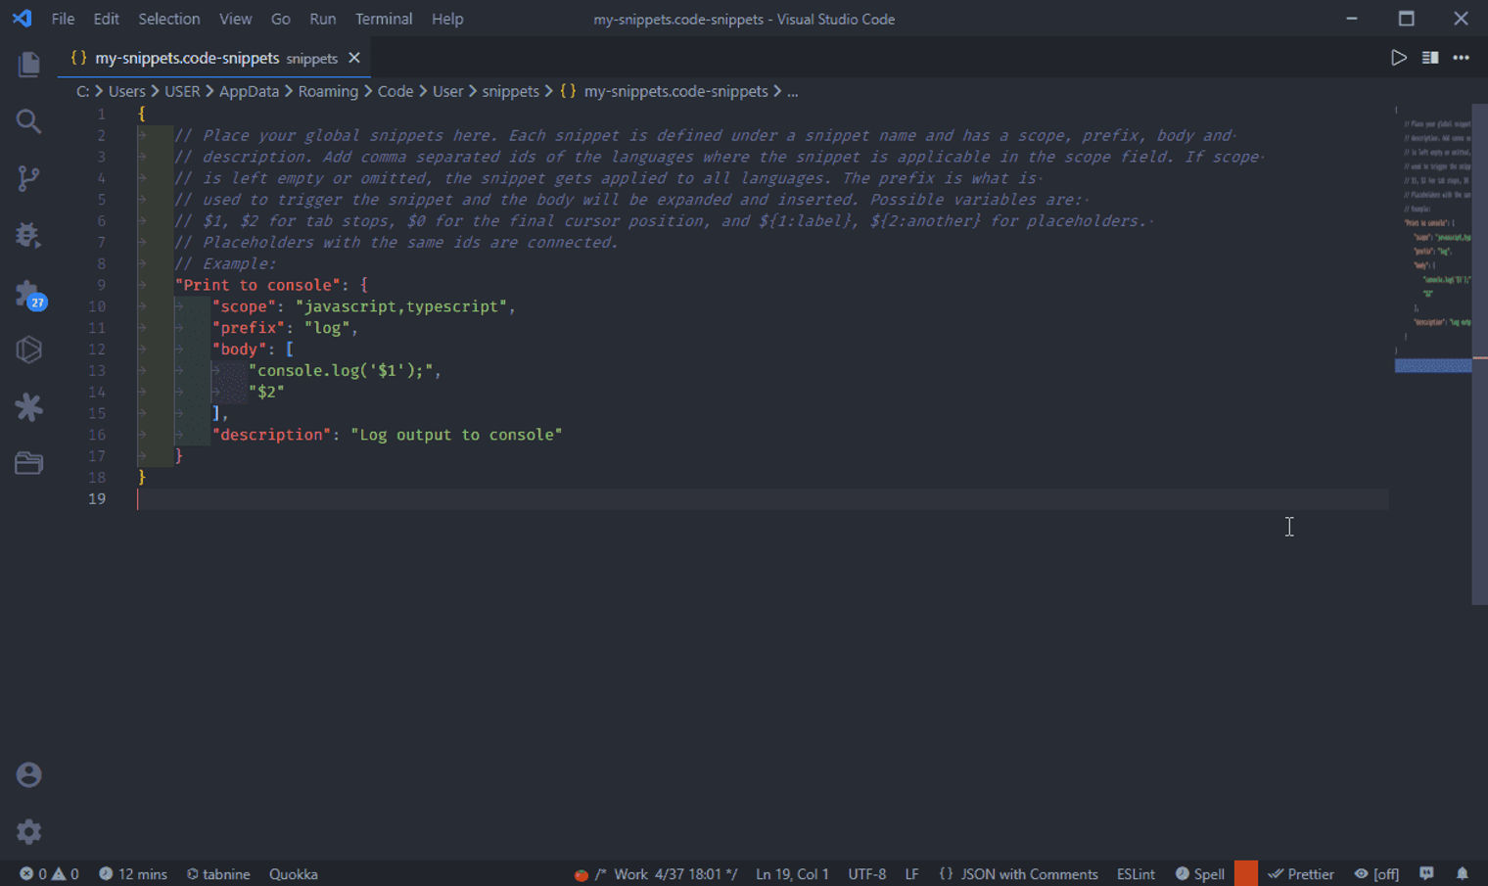Click the C: breadcrumb segment
This screenshot has width=1488, height=886.
pyautogui.click(x=83, y=91)
